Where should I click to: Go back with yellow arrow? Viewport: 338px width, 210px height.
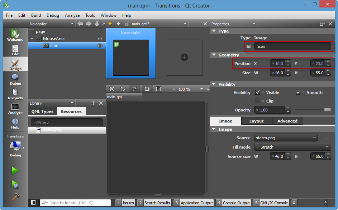(x=110, y=24)
